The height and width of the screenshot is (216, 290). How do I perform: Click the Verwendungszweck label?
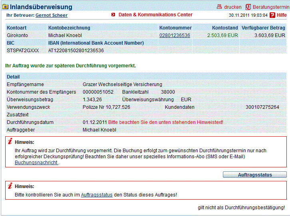[x=28, y=107]
